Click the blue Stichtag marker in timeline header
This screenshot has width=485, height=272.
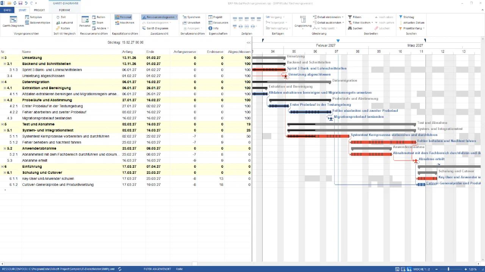(338, 40)
